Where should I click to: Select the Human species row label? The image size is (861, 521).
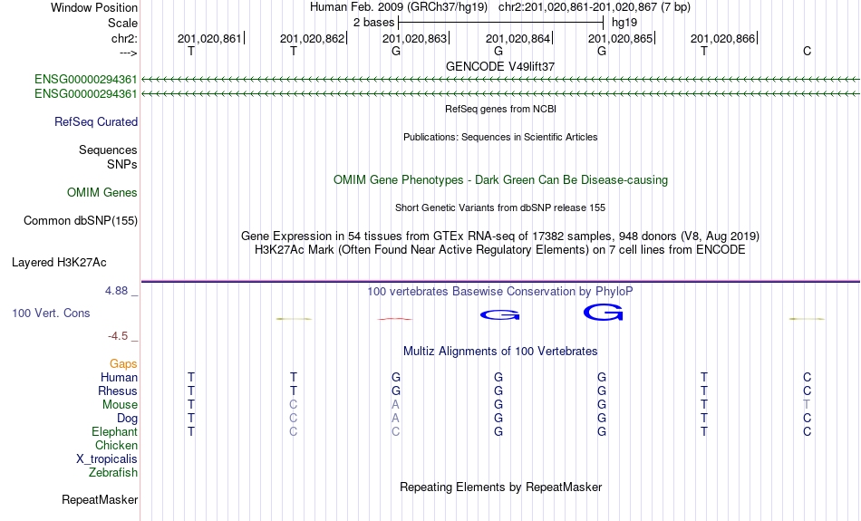[119, 377]
